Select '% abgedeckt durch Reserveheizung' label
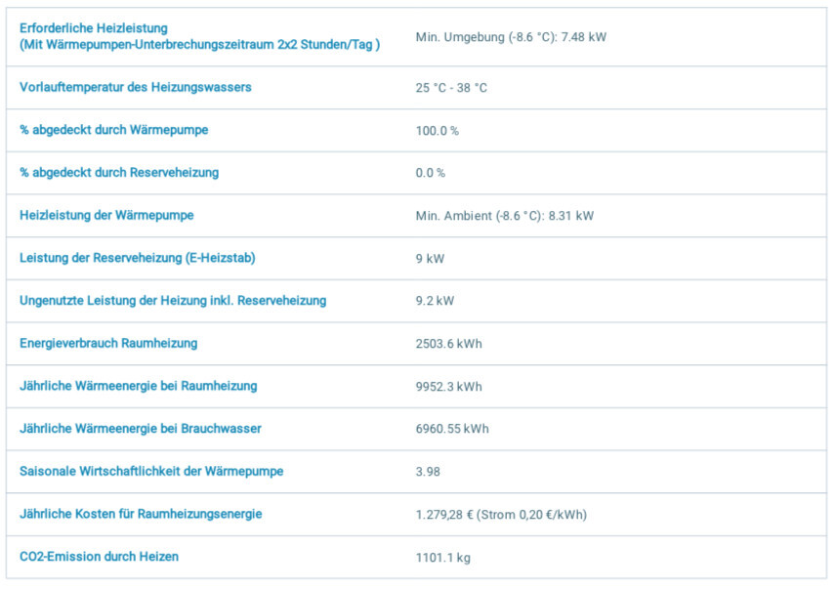836x589 pixels. (x=119, y=173)
